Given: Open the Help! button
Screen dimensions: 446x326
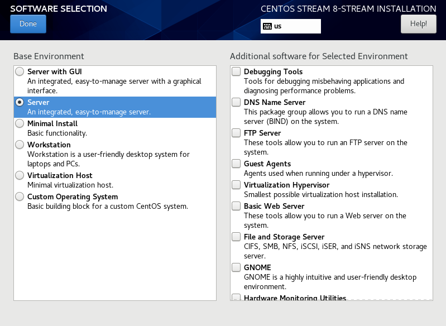Looking at the screenshot, I should coord(419,24).
